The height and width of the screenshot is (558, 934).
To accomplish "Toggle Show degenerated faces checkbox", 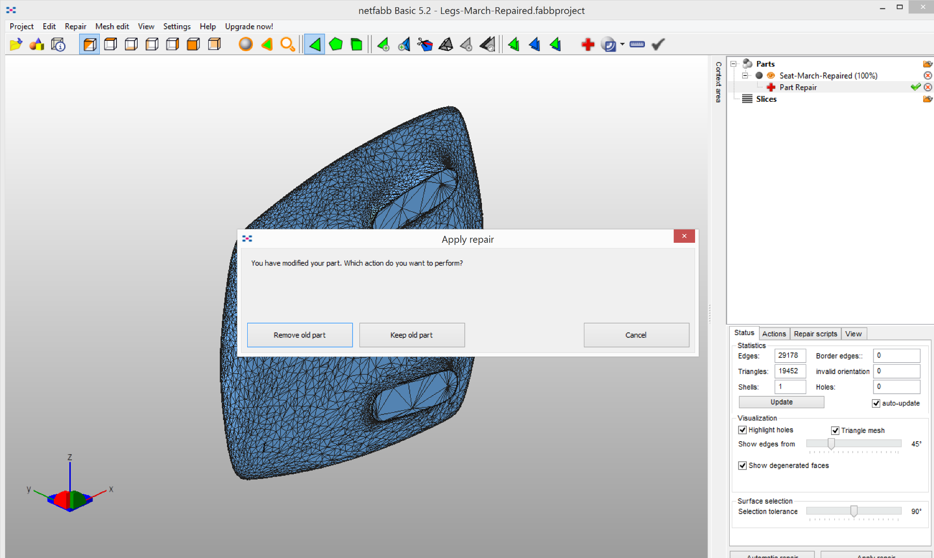I will pyautogui.click(x=743, y=466).
